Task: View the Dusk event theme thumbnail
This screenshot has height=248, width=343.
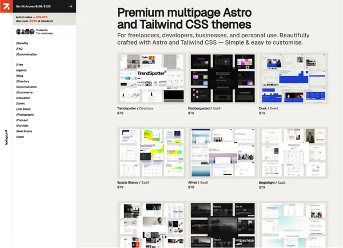Action: point(293,78)
